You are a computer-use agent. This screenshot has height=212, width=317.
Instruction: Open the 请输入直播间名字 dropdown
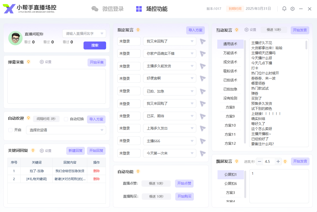[84, 33]
